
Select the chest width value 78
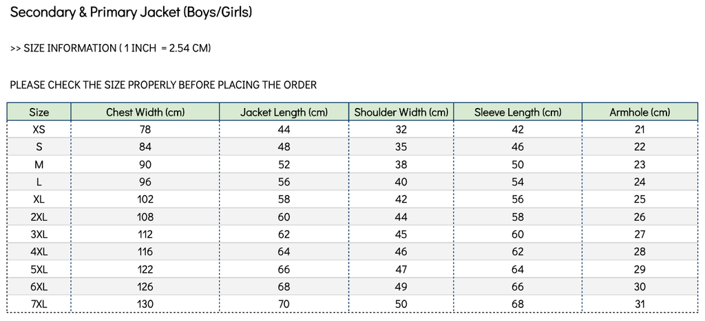pyautogui.click(x=145, y=129)
